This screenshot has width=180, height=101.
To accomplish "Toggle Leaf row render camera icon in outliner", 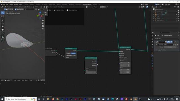I will click(178, 17).
